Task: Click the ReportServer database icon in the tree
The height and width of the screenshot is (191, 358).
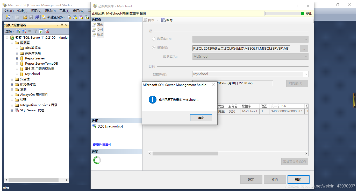Action: click(22, 58)
